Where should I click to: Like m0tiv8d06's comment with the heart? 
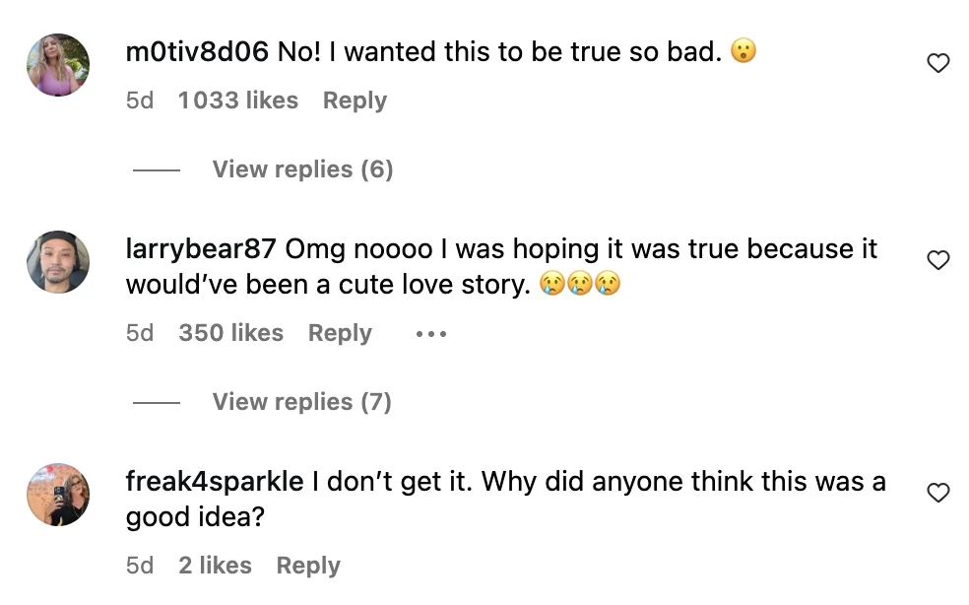point(938,64)
